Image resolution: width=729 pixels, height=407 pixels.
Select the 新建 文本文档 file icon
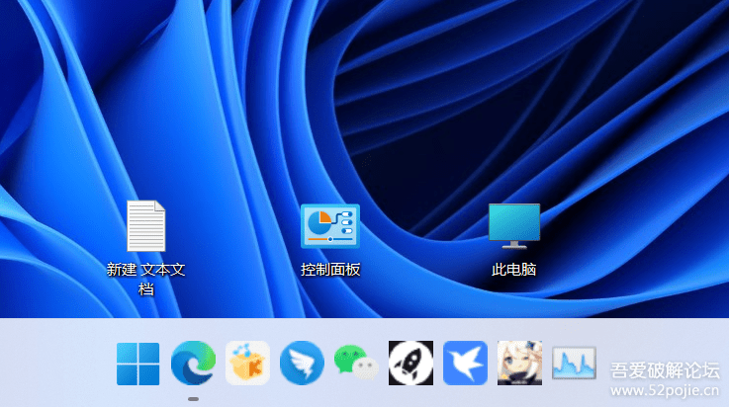(x=145, y=226)
